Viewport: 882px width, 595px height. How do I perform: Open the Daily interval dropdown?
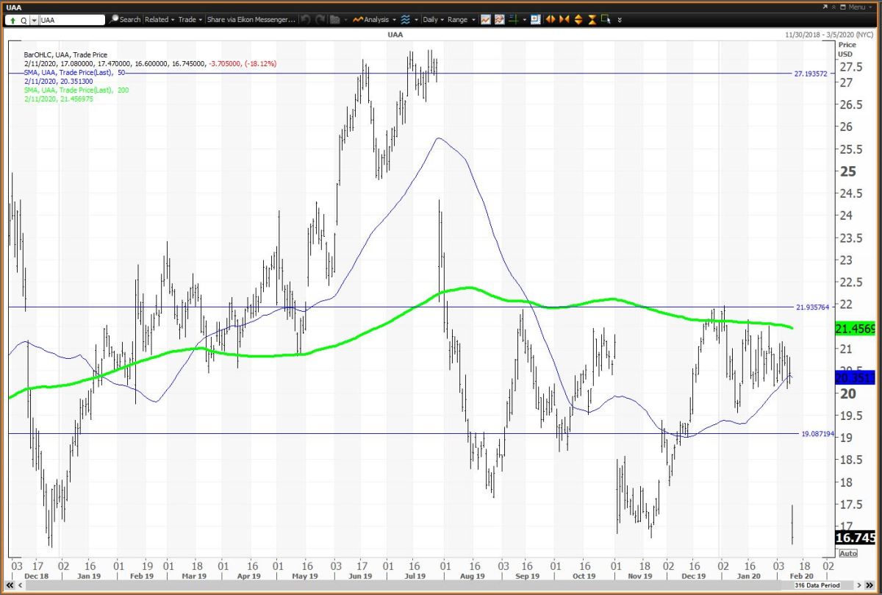(432, 20)
